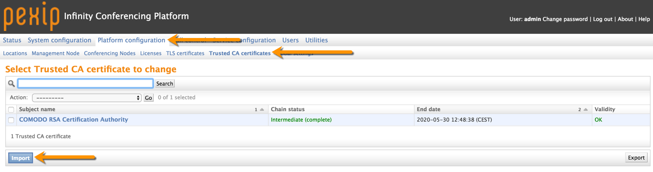The image size is (653, 172).
Task: Open the Platform configuration menu
Action: point(131,40)
